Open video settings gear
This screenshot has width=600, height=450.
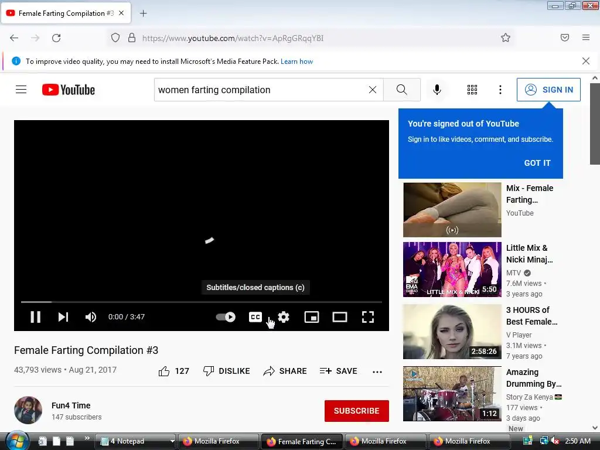(284, 317)
